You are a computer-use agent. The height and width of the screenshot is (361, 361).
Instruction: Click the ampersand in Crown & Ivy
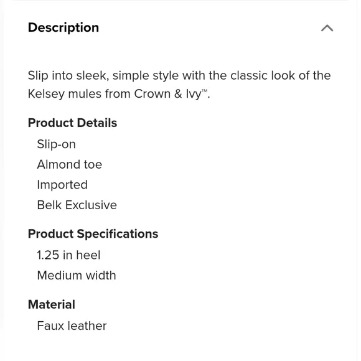[x=178, y=94]
